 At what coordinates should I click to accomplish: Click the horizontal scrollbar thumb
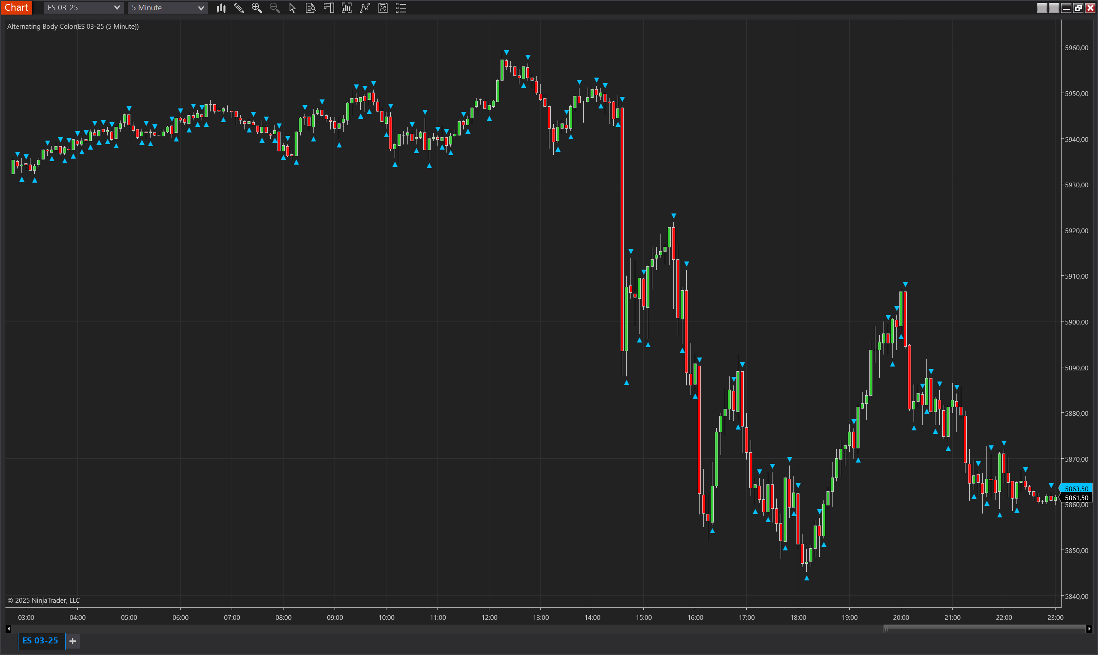coord(984,628)
